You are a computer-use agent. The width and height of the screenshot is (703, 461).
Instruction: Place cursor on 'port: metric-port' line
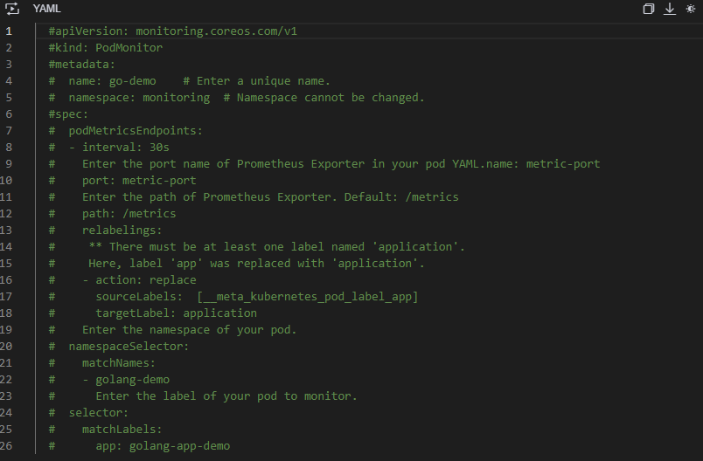139,181
